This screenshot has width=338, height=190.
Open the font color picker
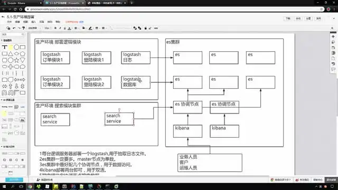tap(69, 28)
